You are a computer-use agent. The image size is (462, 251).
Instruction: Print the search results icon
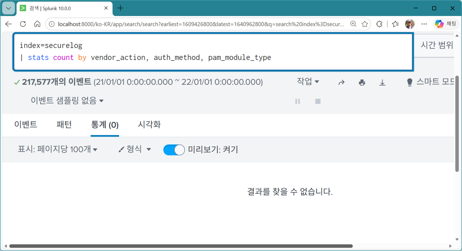(362, 83)
